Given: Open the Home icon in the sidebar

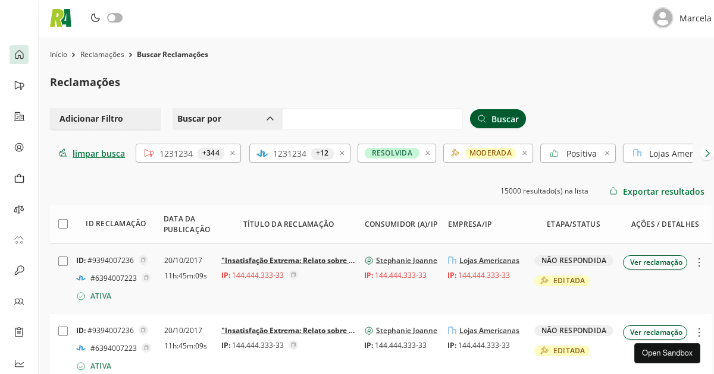Looking at the screenshot, I should [x=19, y=55].
